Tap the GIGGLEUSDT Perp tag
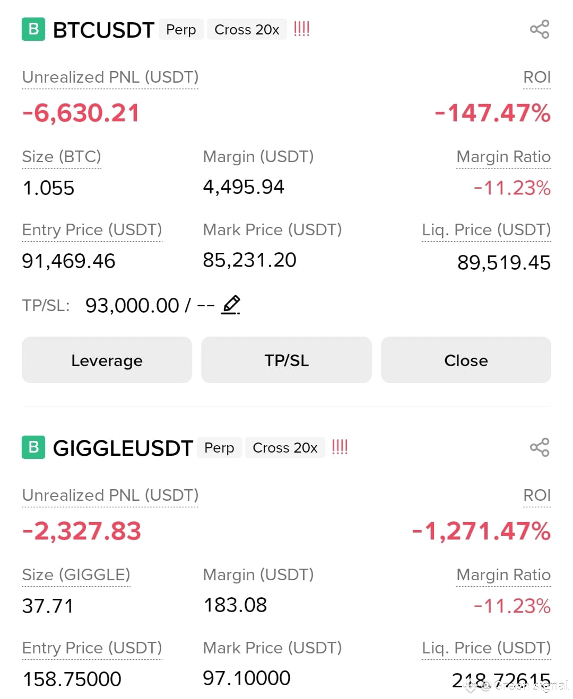Image resolution: width=573 pixels, height=699 pixels. (x=219, y=447)
